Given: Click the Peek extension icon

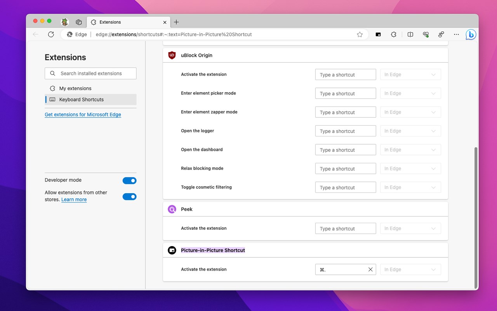Looking at the screenshot, I should pos(172,209).
